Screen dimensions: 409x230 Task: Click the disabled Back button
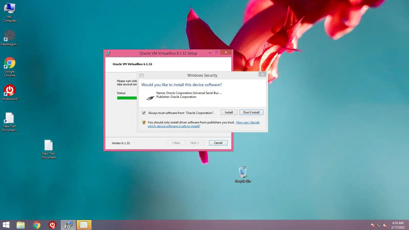[176, 143]
